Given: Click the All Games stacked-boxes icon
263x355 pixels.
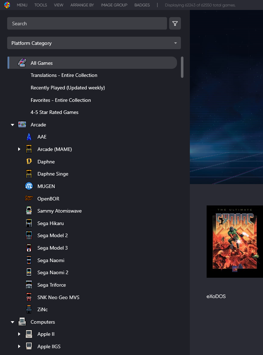Looking at the screenshot, I should pos(22,63).
